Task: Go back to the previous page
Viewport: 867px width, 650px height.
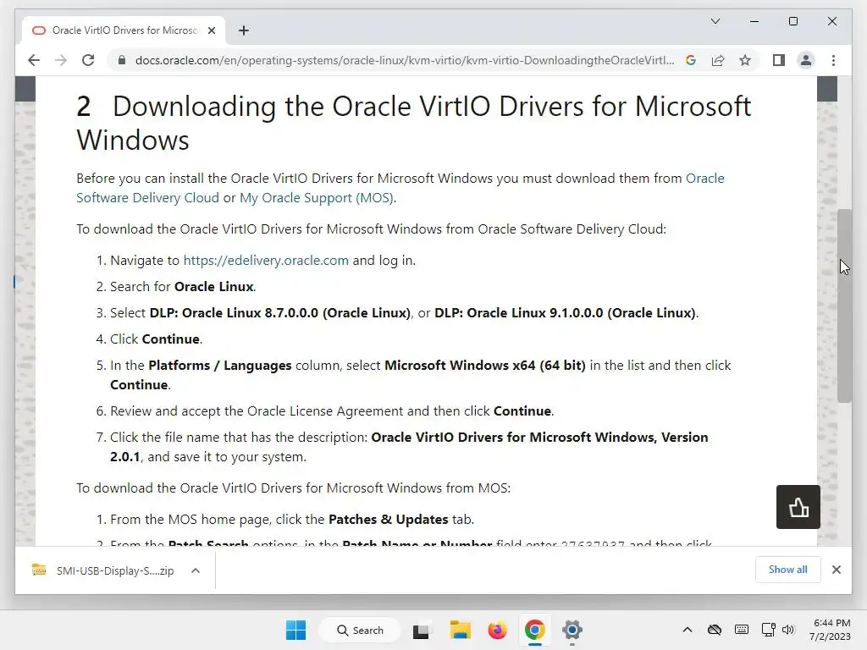Action: [34, 60]
